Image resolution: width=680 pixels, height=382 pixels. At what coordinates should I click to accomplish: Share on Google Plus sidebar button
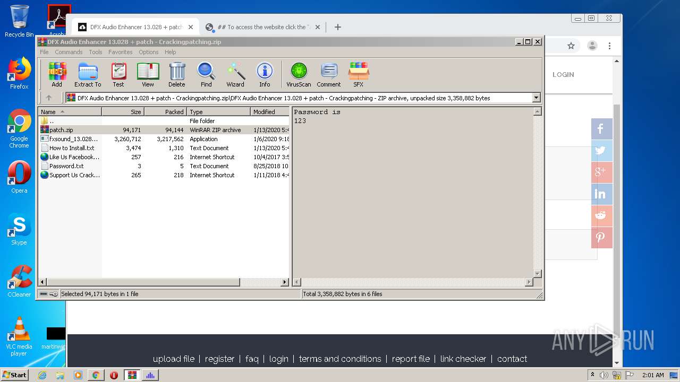(601, 172)
